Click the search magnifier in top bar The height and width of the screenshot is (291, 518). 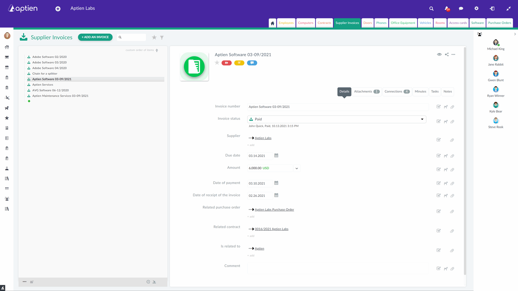click(x=431, y=9)
